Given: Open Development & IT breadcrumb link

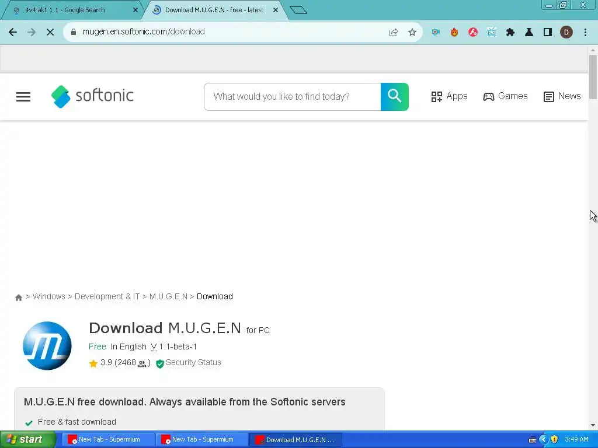Looking at the screenshot, I should 107,297.
